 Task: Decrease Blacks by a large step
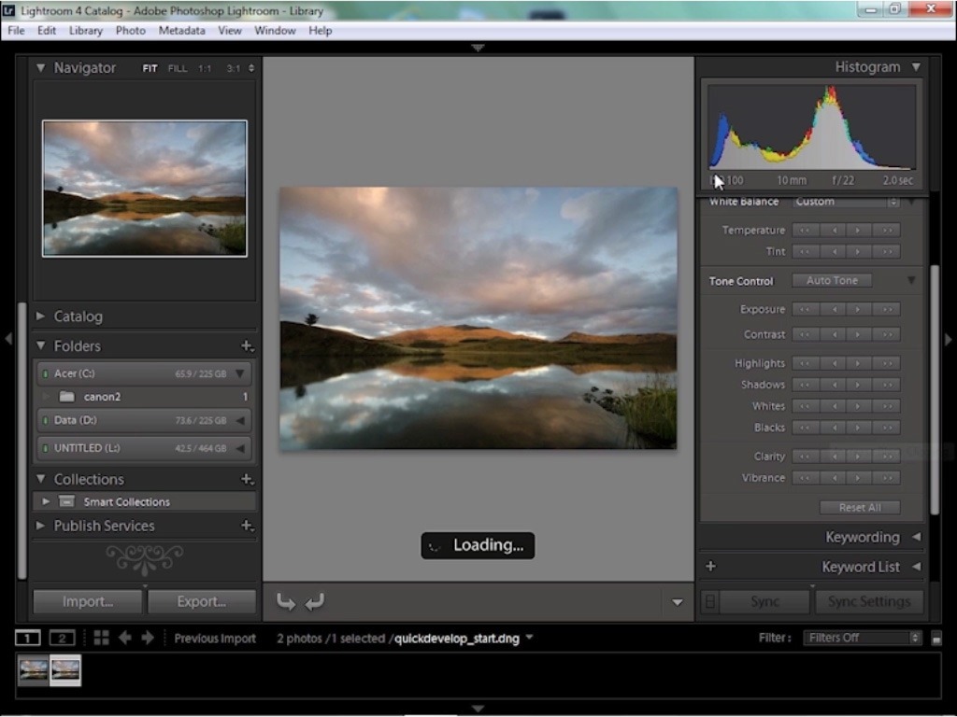(x=805, y=428)
